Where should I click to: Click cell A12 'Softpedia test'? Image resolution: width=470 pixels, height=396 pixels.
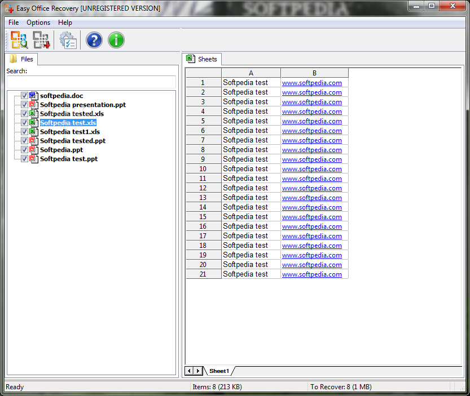tap(251, 188)
